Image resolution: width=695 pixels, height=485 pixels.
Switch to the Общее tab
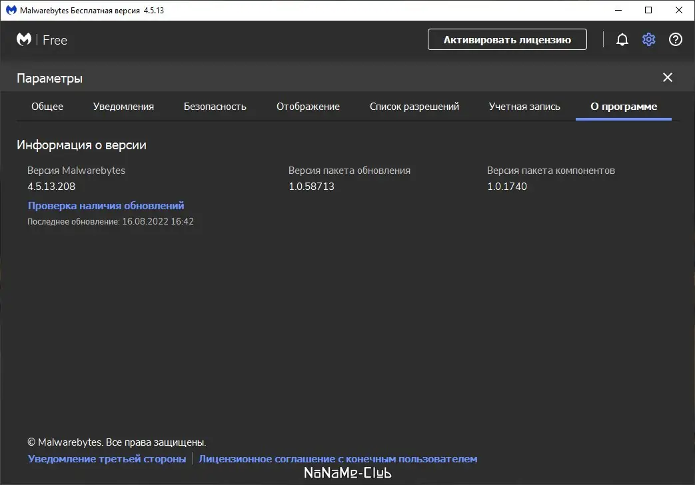pos(47,107)
